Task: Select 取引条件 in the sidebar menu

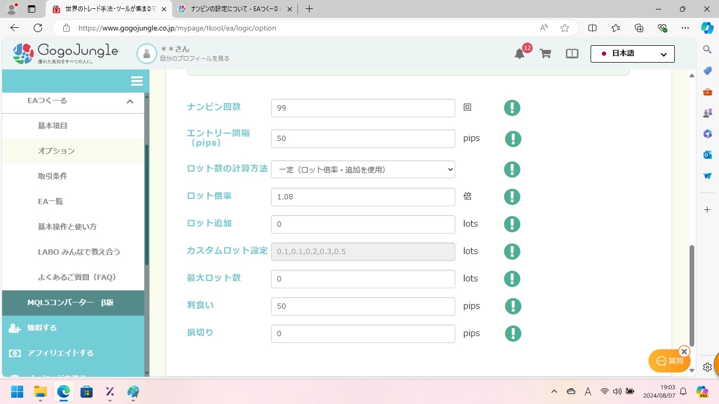Action: 53,176
